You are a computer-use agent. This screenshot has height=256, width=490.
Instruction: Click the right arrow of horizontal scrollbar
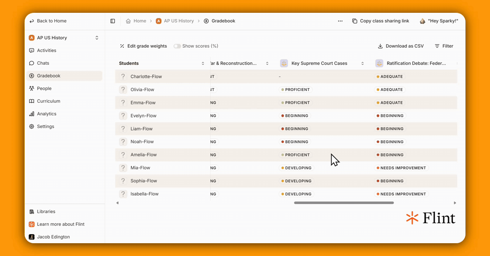click(x=455, y=203)
